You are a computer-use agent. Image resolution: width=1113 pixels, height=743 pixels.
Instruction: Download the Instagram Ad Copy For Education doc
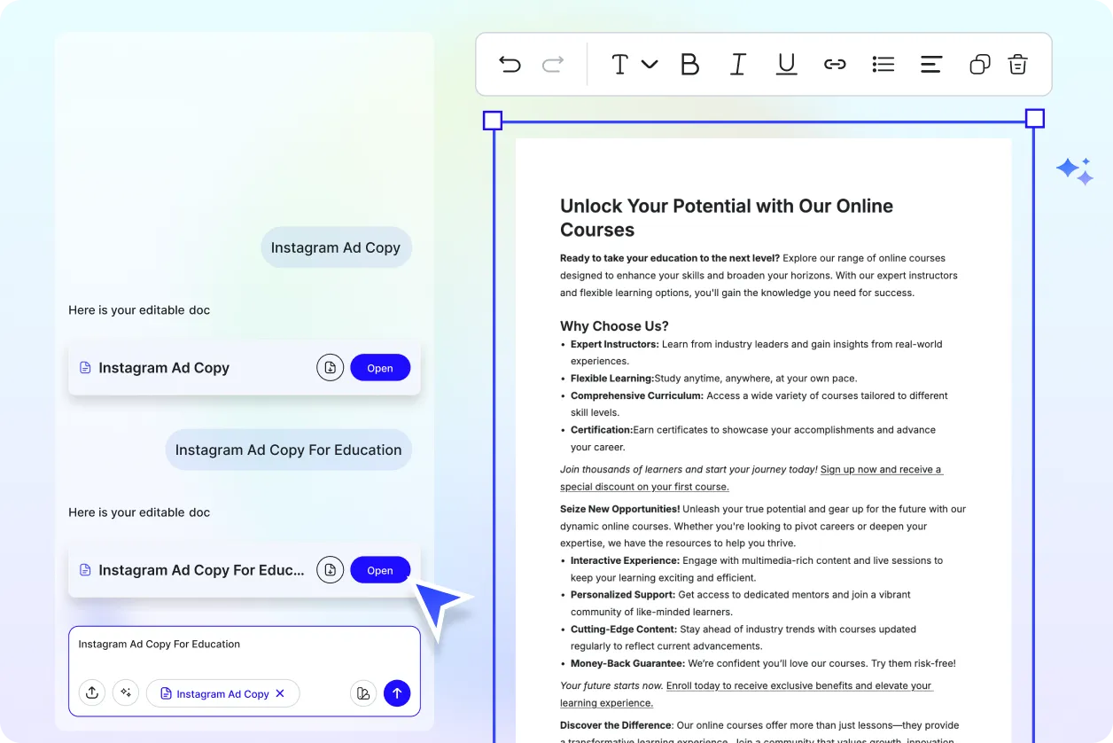coord(330,570)
